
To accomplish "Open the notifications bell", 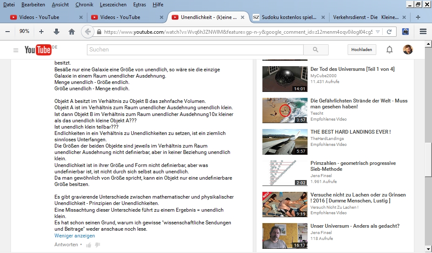I will (389, 50).
